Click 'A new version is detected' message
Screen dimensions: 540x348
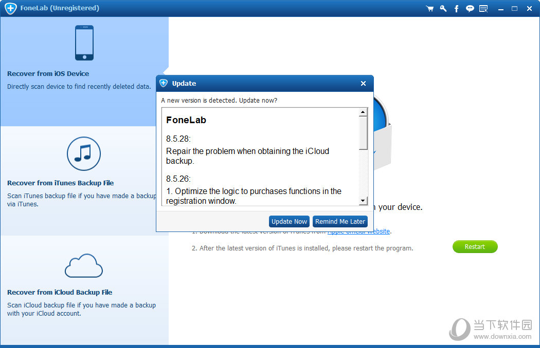[219, 101]
